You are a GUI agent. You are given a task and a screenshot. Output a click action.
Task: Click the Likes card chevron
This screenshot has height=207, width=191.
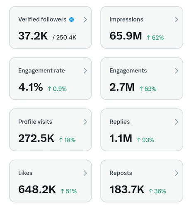(x=85, y=173)
